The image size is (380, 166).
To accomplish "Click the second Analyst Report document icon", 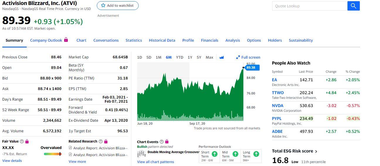I will coord(70,155).
